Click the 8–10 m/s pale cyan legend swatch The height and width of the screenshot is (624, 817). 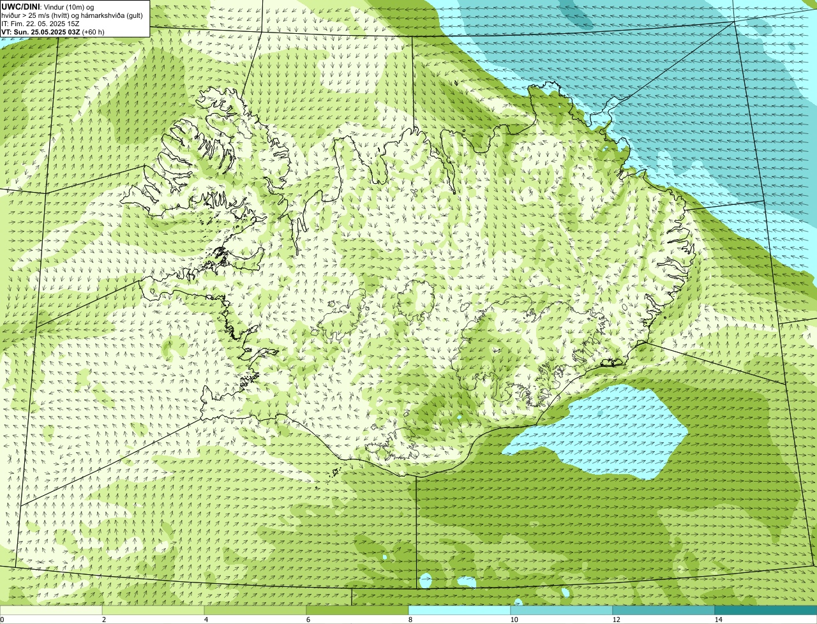[x=460, y=610]
